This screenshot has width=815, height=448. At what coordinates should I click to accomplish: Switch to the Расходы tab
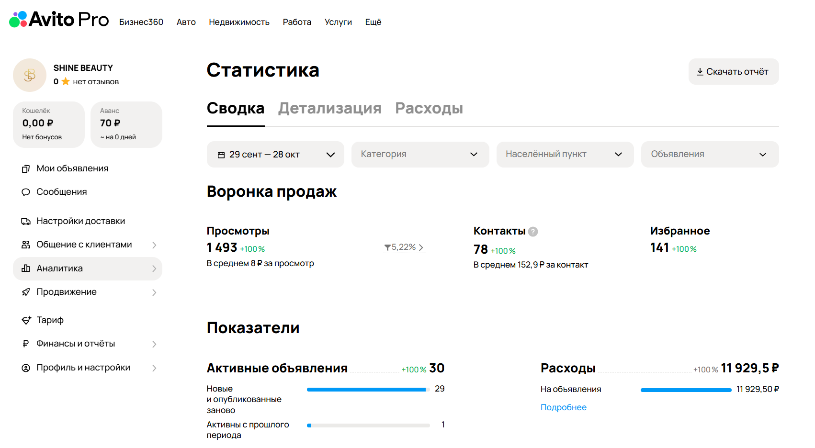tap(429, 109)
